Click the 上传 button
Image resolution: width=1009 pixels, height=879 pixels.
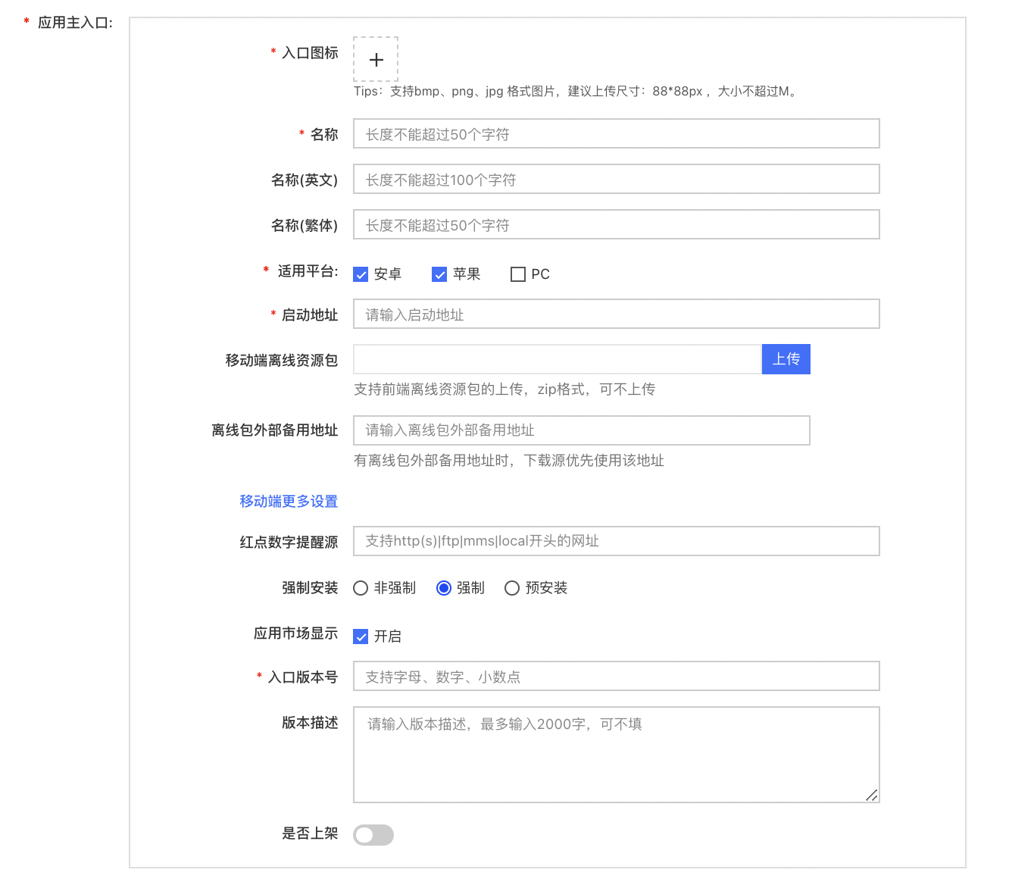[786, 359]
